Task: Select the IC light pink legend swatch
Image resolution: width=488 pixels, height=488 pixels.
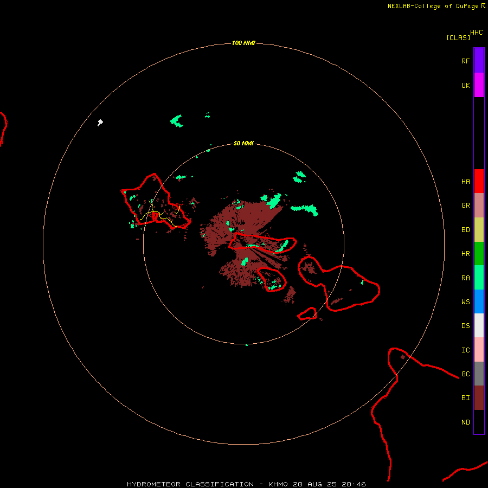Action: point(479,350)
